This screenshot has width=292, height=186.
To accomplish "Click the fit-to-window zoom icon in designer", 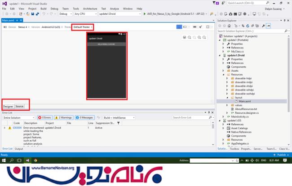I will click(185, 37).
